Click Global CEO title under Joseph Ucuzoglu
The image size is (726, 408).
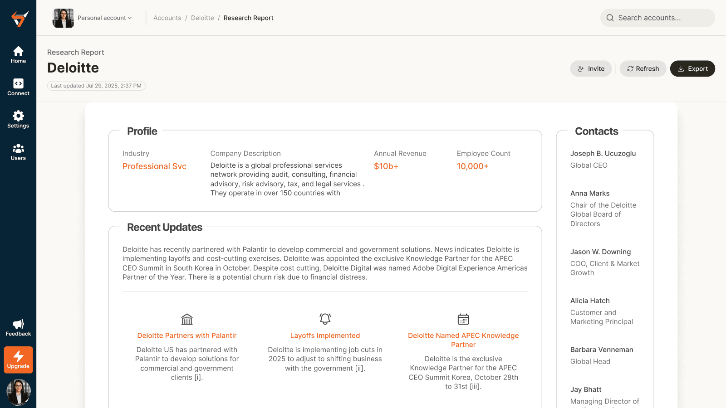tap(589, 165)
